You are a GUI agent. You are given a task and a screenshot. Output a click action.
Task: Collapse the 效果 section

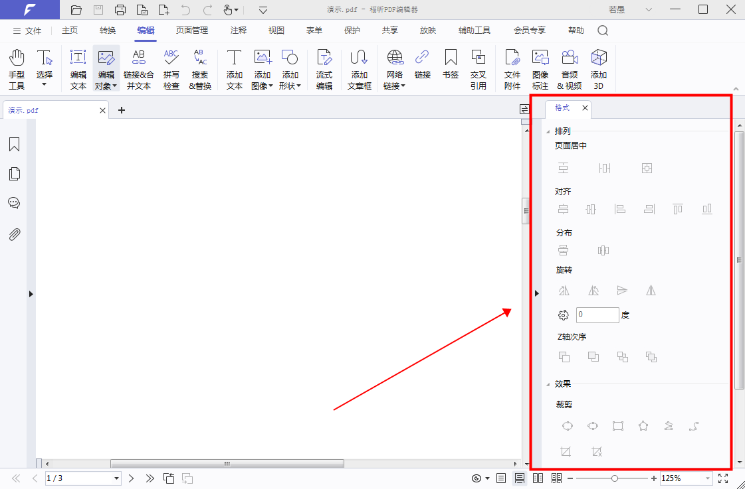[548, 384]
